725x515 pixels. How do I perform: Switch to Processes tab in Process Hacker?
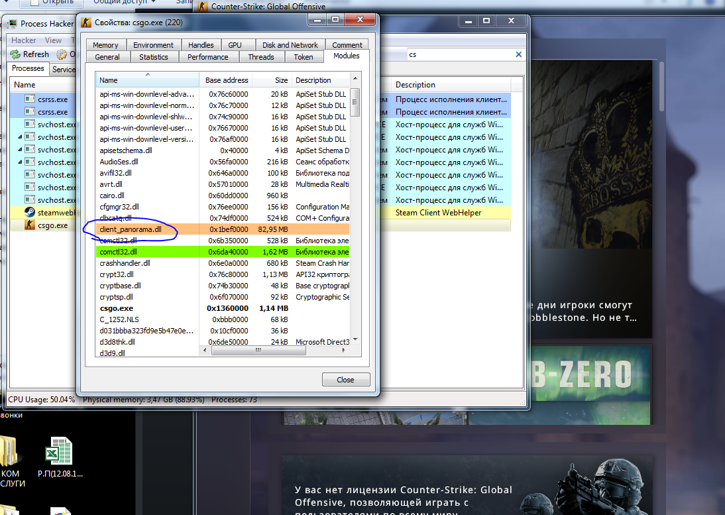click(28, 68)
